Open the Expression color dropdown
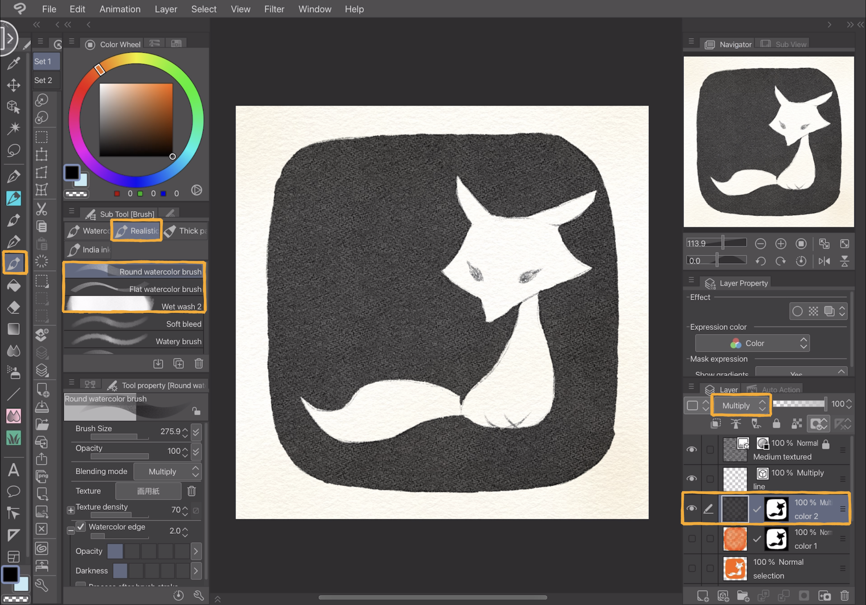 752,343
